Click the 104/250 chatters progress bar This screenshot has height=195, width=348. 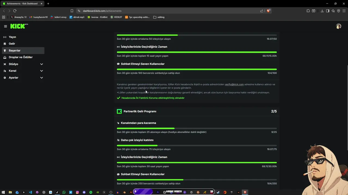(197, 180)
